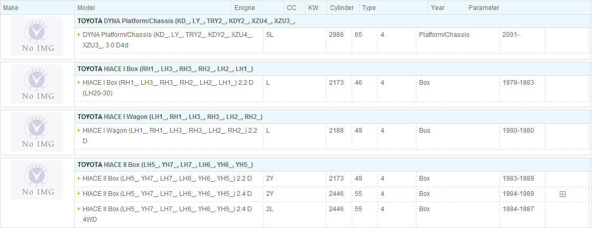The height and width of the screenshot is (228, 592).
Task: Select the Year column header
Action: pyautogui.click(x=438, y=7)
